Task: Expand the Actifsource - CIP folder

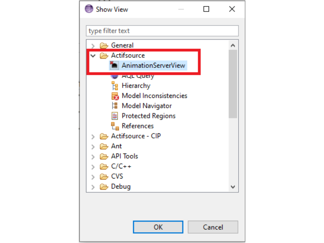Action: click(93, 136)
